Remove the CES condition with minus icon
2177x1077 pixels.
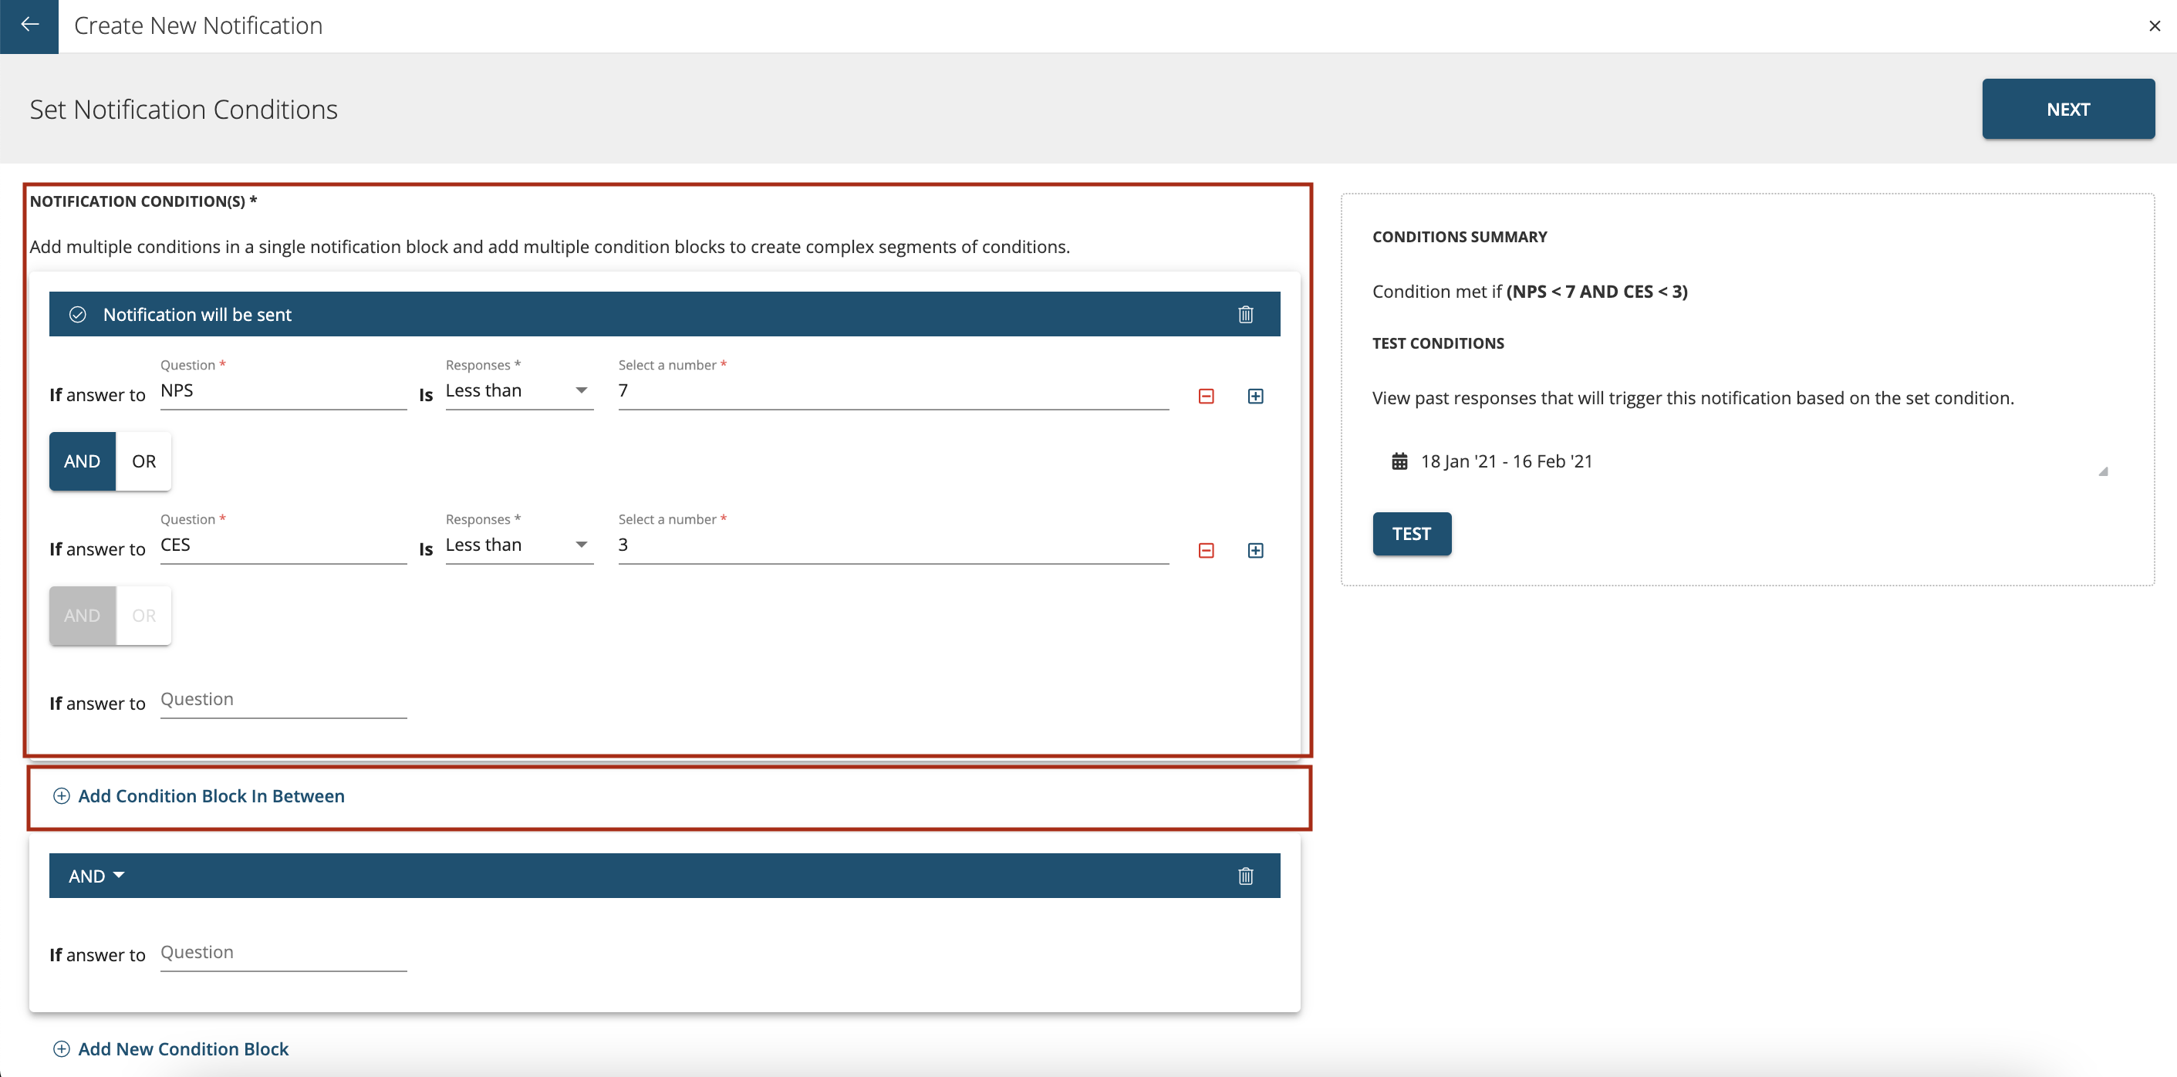coord(1206,551)
